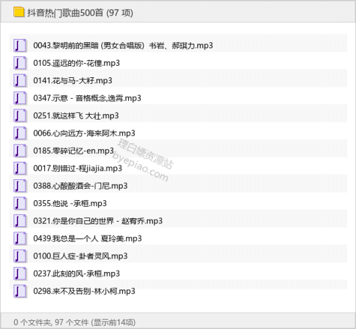The width and height of the screenshot is (356, 329).
Task: Select music icon for 0185.零碎记忆-en.mp3
Action: [x=20, y=150]
